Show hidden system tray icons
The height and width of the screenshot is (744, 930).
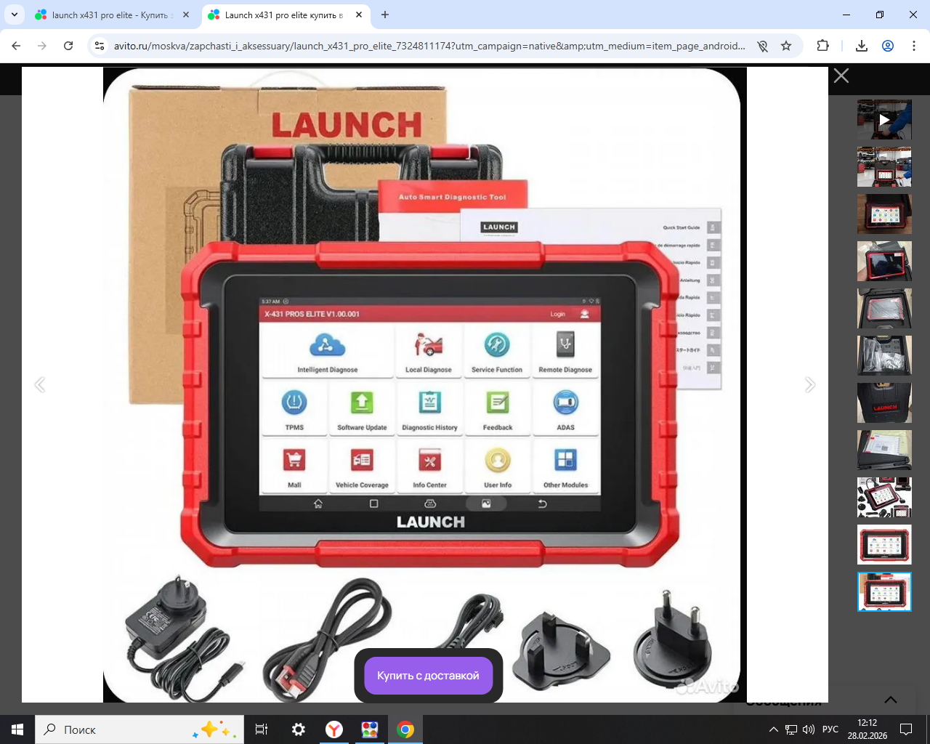point(774,729)
